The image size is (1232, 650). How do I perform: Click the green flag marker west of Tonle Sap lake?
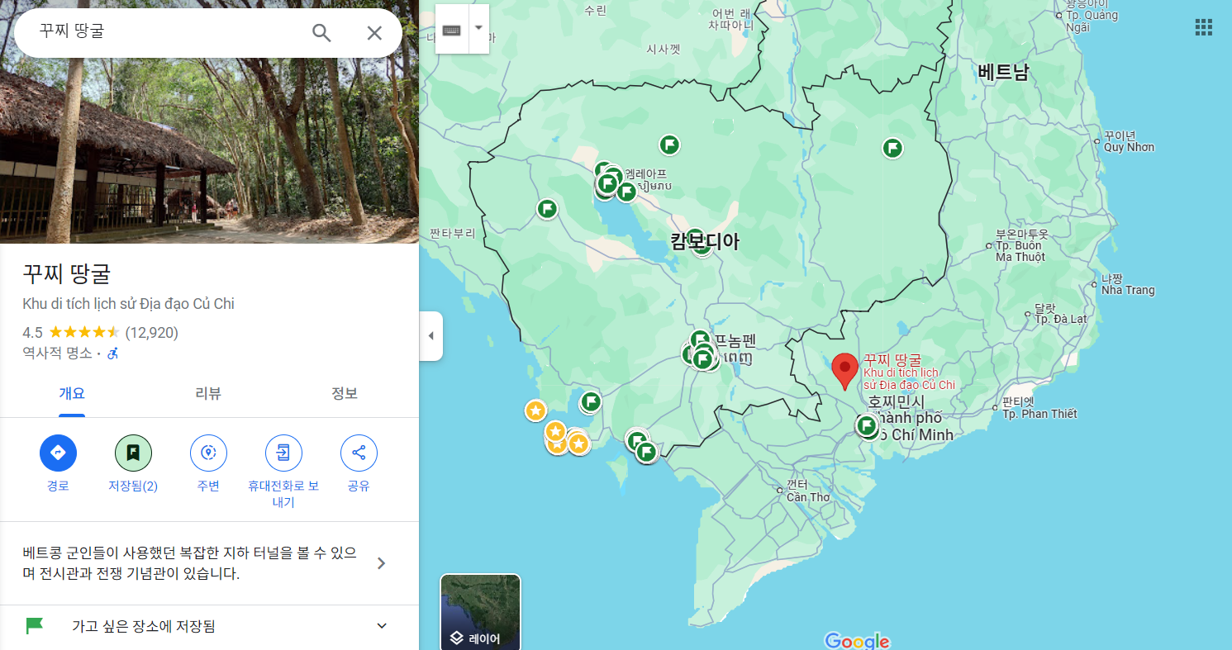coord(547,209)
